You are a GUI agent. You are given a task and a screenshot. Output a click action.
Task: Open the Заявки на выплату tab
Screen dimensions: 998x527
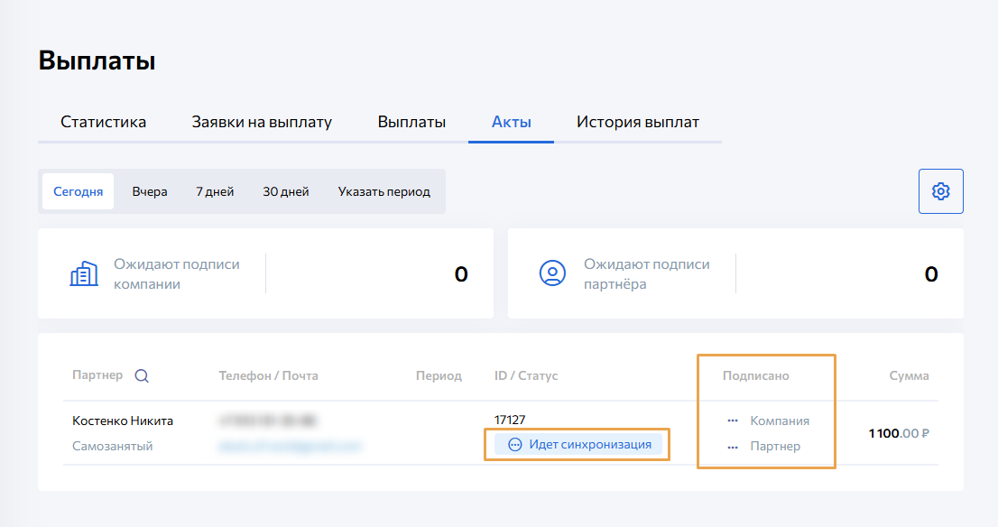point(262,122)
